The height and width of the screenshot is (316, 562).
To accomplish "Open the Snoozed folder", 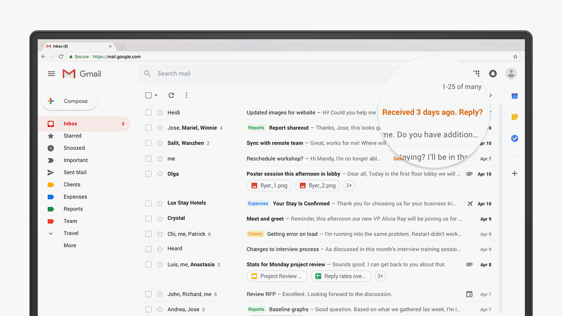I will point(74,148).
